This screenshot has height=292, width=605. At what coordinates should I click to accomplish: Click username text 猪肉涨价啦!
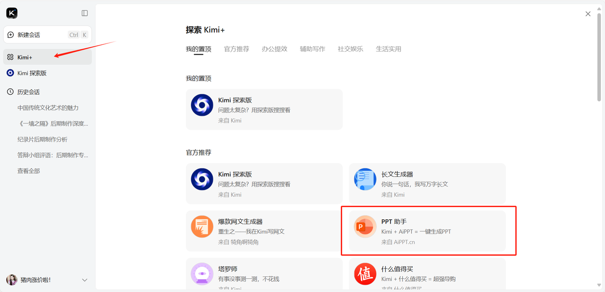pyautogui.click(x=35, y=280)
